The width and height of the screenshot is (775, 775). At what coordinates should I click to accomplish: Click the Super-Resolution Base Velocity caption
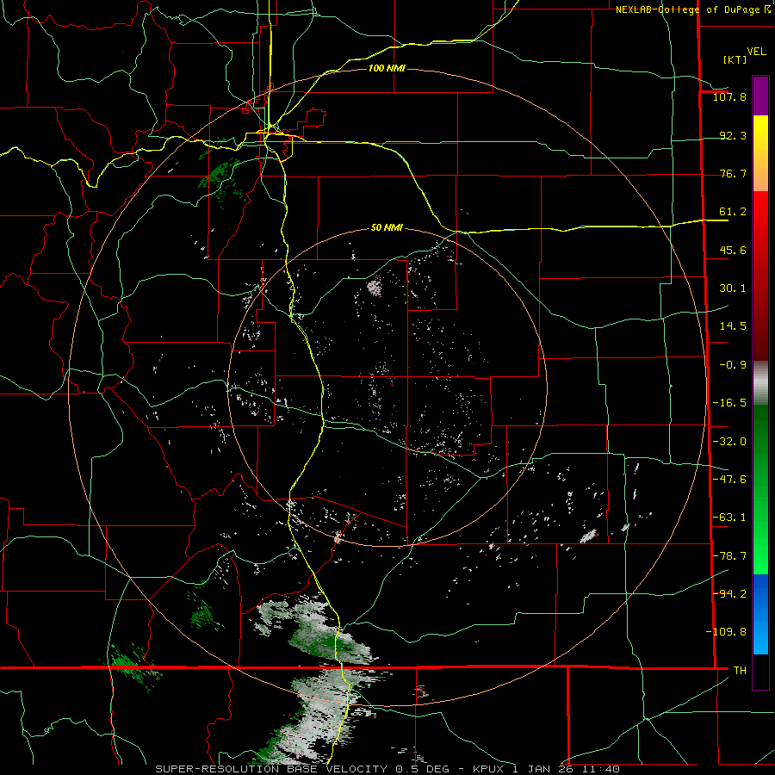387,769
